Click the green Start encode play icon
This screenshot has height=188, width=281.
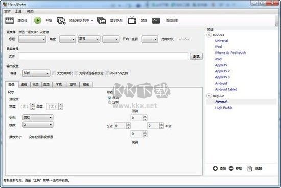38,20
